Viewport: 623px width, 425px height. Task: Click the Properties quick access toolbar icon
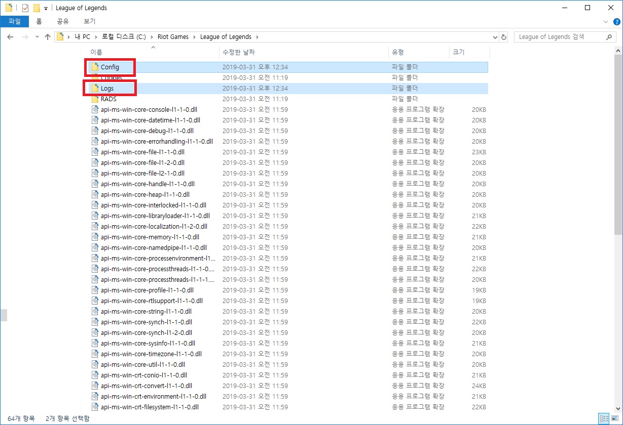[x=25, y=8]
